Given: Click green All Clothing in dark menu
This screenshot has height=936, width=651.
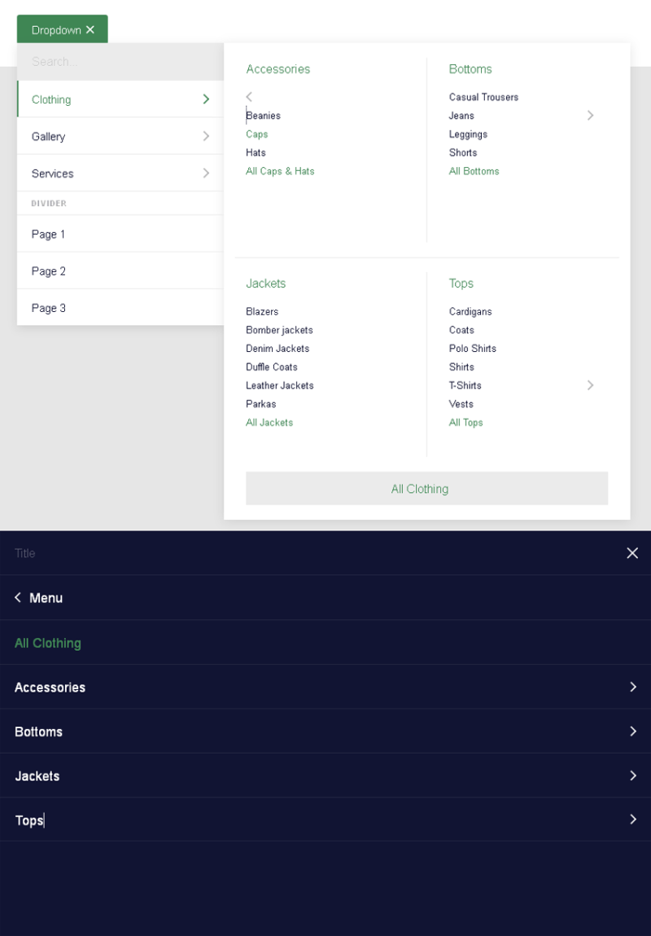Looking at the screenshot, I should 48,644.
